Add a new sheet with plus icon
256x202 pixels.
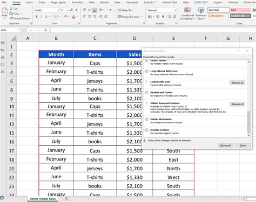pos(66,199)
